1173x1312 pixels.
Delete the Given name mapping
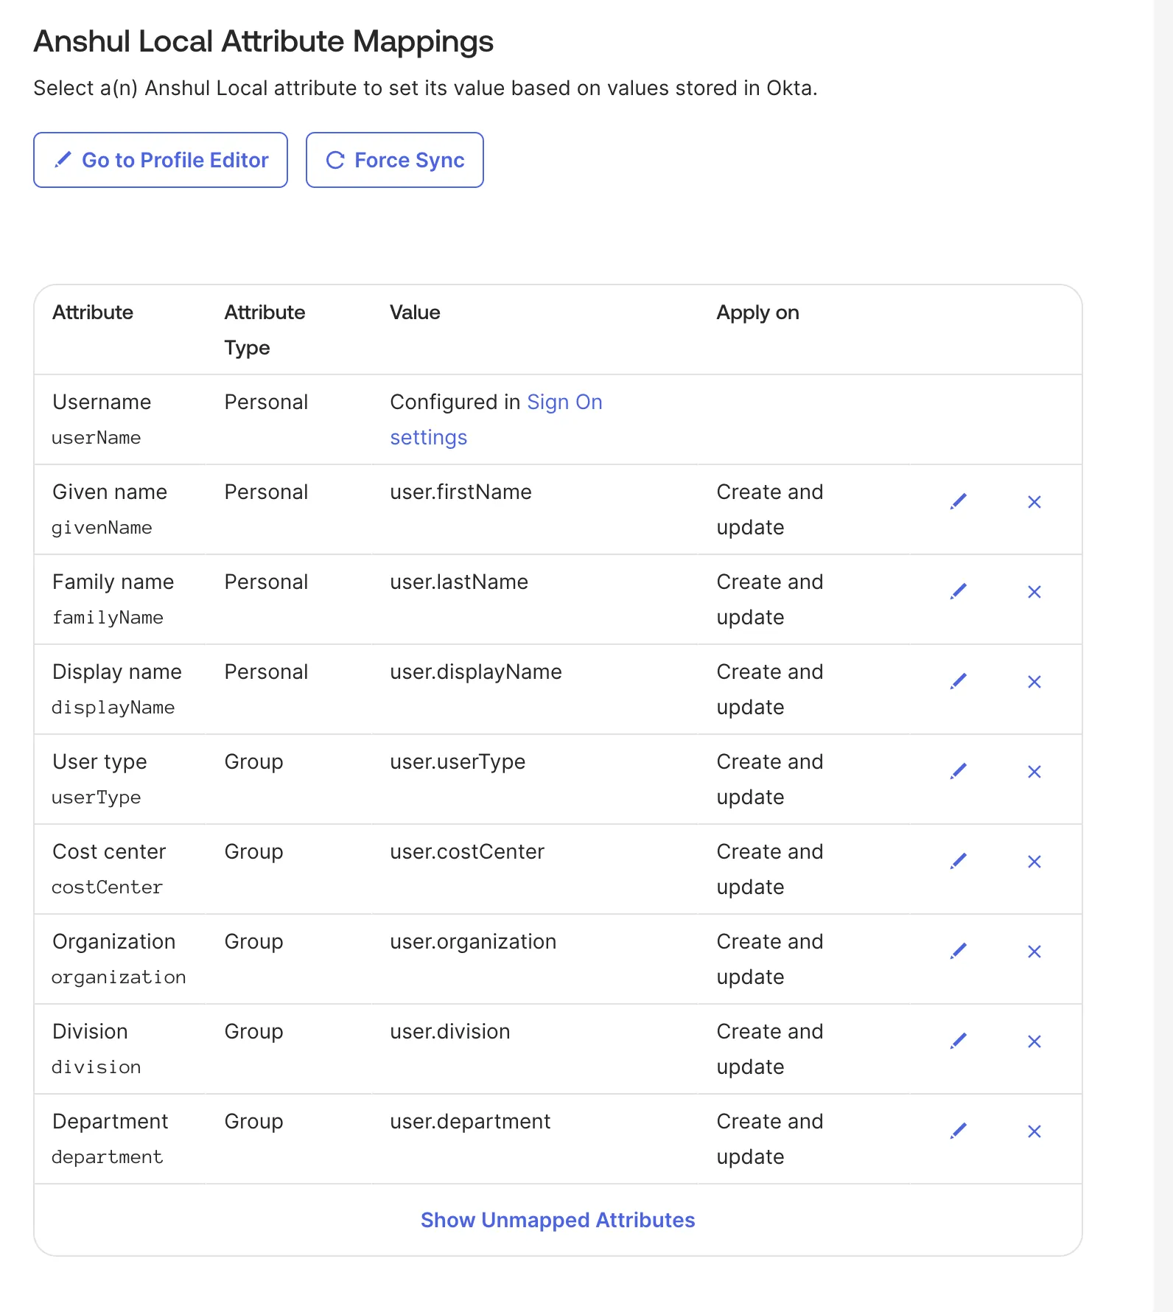[1034, 502]
